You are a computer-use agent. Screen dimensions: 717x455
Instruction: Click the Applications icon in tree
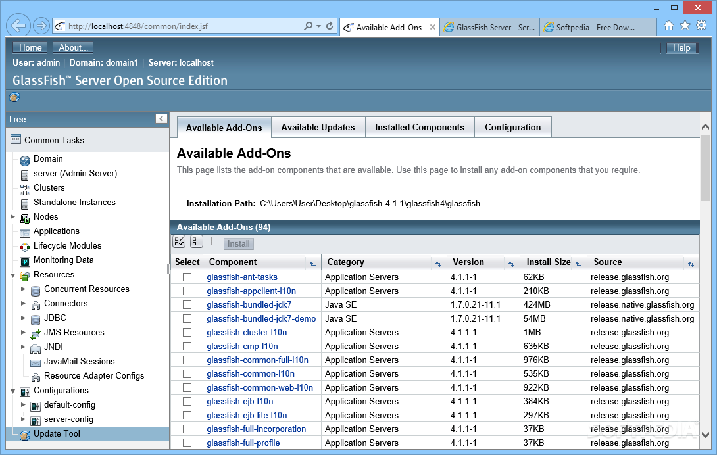(25, 233)
